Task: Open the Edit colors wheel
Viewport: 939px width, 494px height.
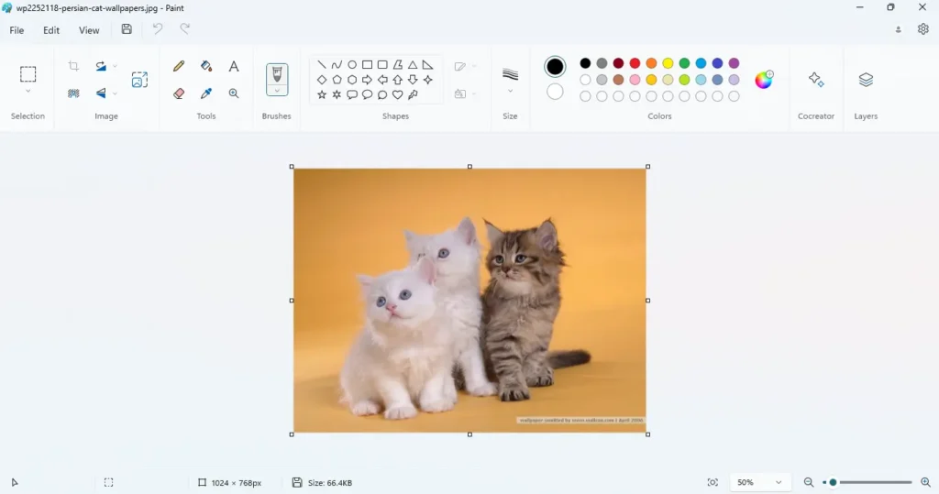Action: tap(764, 80)
